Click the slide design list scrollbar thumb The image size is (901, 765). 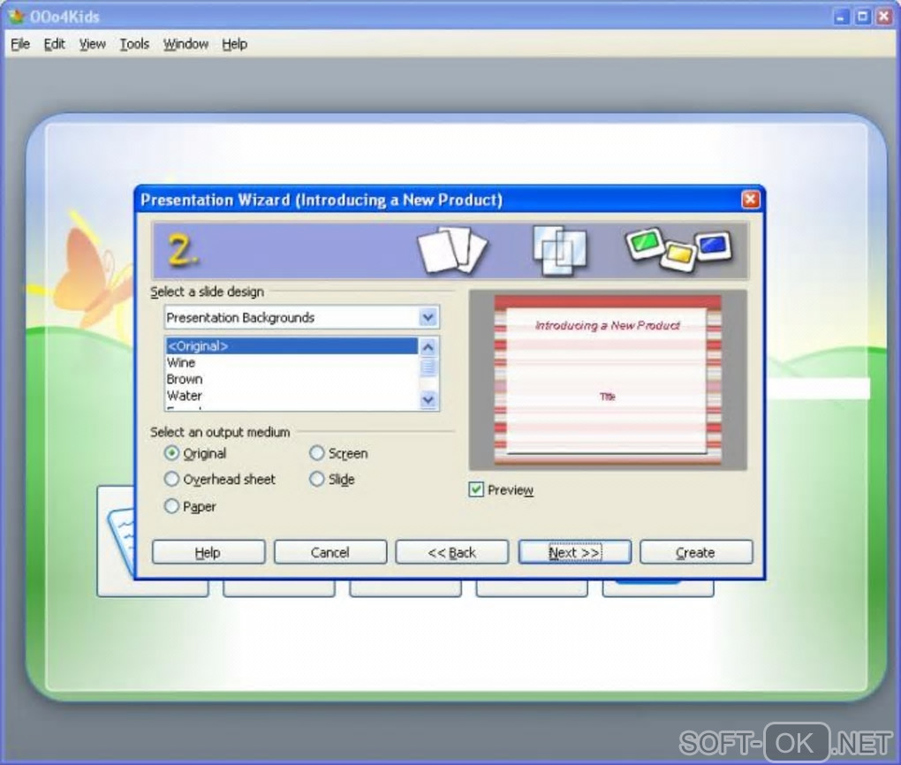tap(428, 367)
